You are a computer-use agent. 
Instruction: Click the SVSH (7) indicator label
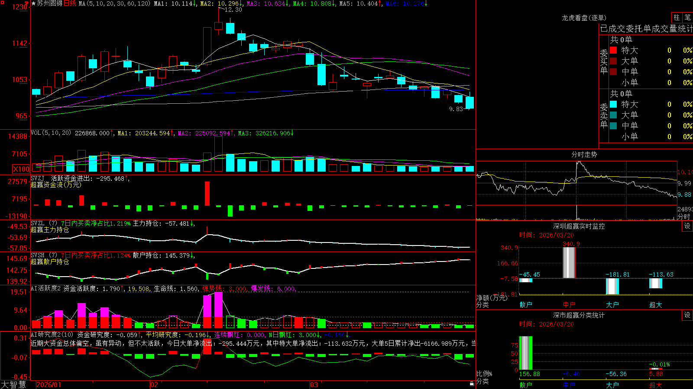(44, 255)
